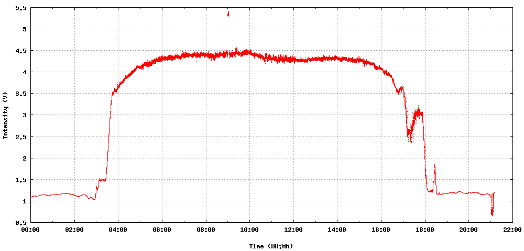Click the "0.5" intensity tick label
The width and height of the screenshot is (524, 251).
click(21, 222)
